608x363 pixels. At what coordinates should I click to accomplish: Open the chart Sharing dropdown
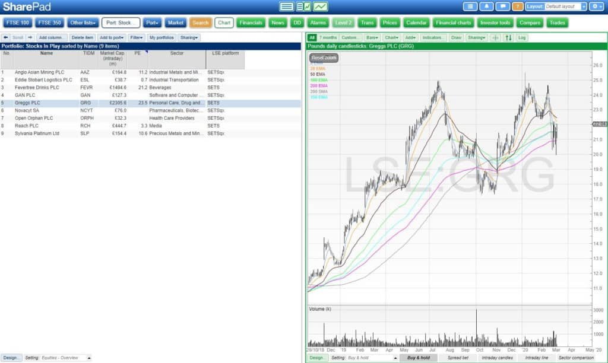tap(477, 37)
